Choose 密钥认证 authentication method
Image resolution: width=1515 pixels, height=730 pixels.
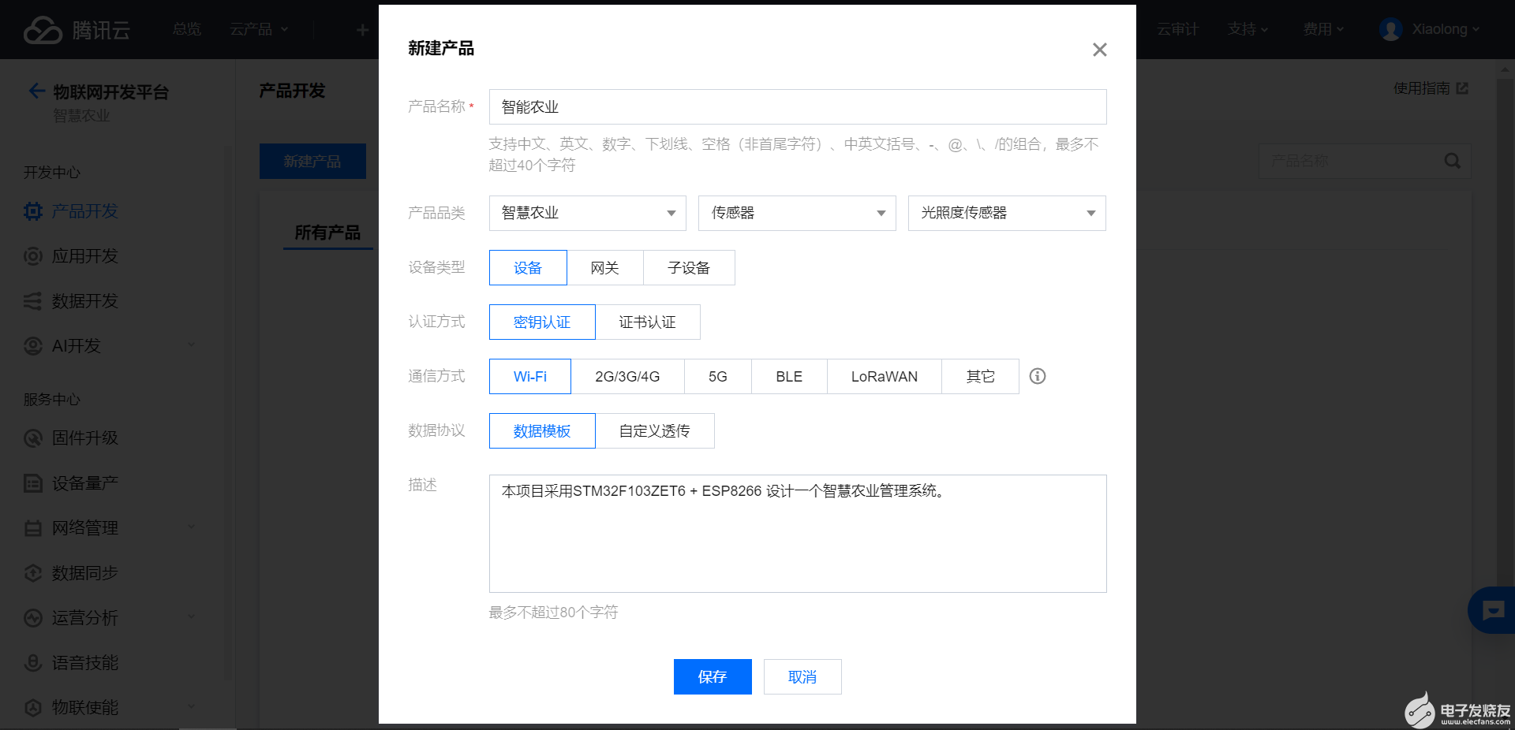pyautogui.click(x=542, y=322)
